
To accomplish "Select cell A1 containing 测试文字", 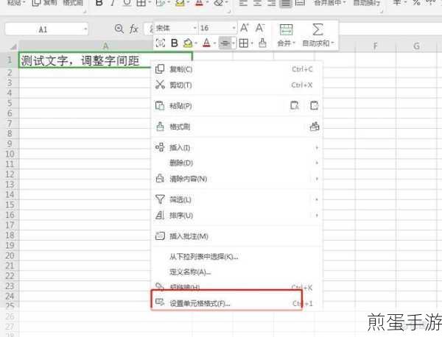I will pos(105,60).
